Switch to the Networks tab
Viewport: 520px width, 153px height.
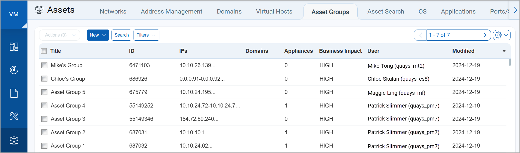click(113, 12)
